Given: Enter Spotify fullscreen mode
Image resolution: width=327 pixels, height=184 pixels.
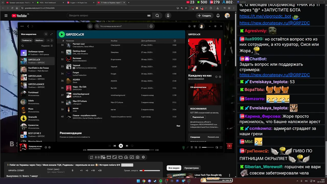Looking at the screenshot, I should (221, 147).
